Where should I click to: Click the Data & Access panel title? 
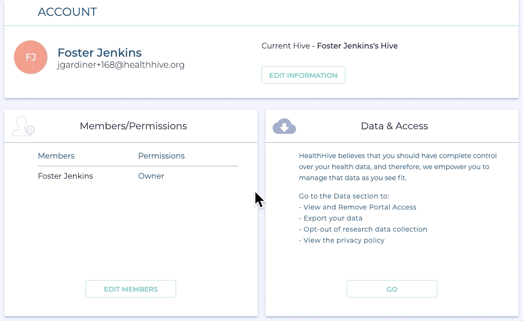click(x=394, y=126)
